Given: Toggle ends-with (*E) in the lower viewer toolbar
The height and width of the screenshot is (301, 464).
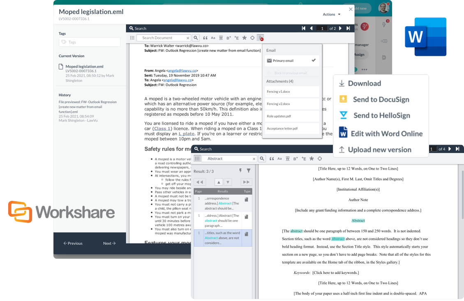Looking at the screenshot, I should point(304,159).
